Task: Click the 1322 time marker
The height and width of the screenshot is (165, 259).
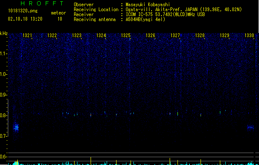Action: pyautogui.click(x=52, y=35)
